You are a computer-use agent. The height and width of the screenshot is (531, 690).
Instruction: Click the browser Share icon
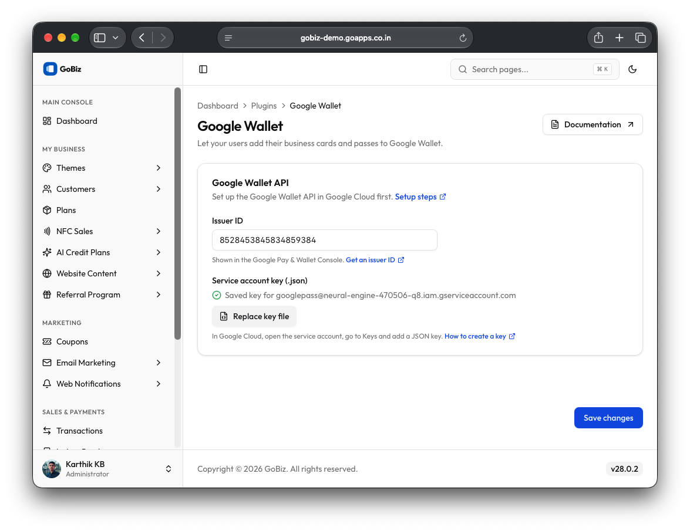coord(598,38)
